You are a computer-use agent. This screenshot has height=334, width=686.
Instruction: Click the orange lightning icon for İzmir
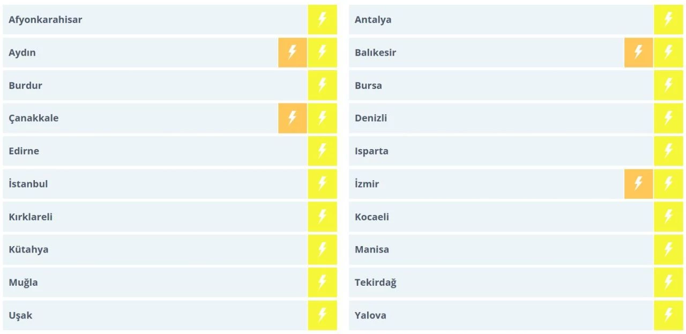638,184
